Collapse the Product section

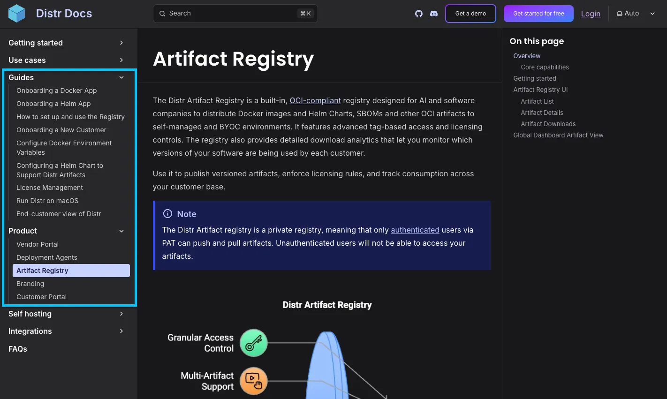click(x=121, y=231)
